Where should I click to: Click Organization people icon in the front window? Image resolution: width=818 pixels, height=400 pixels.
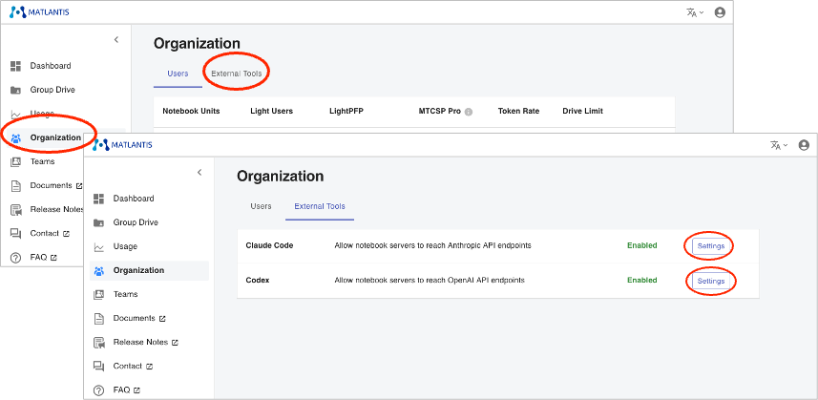[x=98, y=271]
